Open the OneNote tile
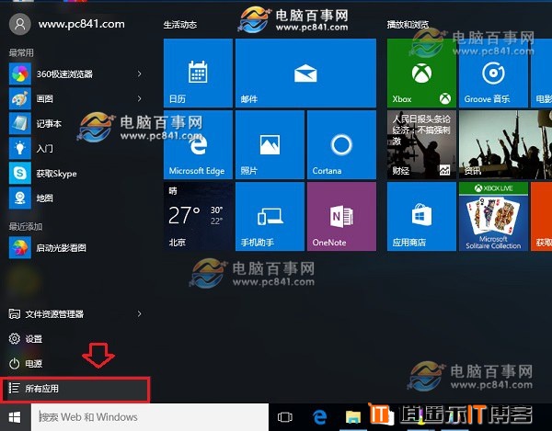This screenshot has width=552, height=431. click(x=341, y=217)
